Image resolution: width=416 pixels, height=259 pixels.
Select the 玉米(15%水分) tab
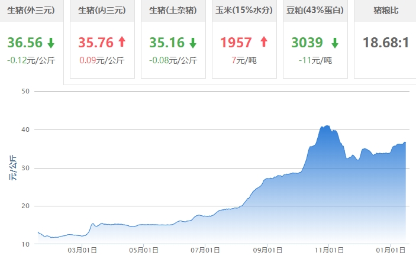coord(244,11)
